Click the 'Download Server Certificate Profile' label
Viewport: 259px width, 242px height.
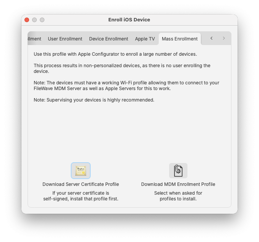81,184
